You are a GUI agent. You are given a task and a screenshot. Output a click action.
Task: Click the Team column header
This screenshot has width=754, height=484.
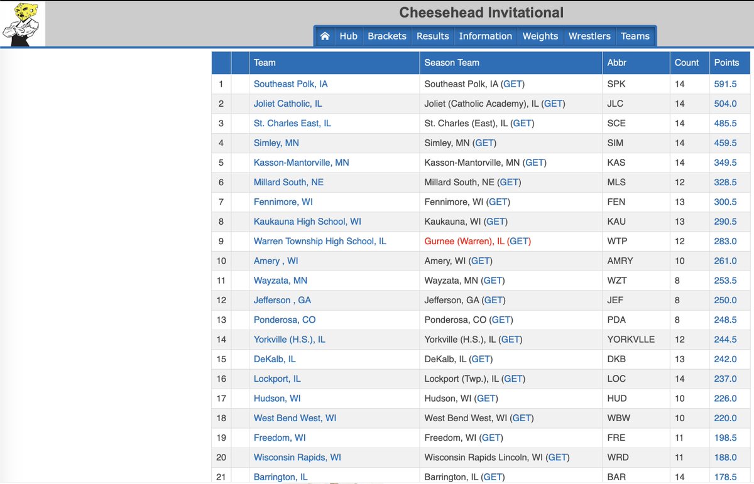point(334,63)
